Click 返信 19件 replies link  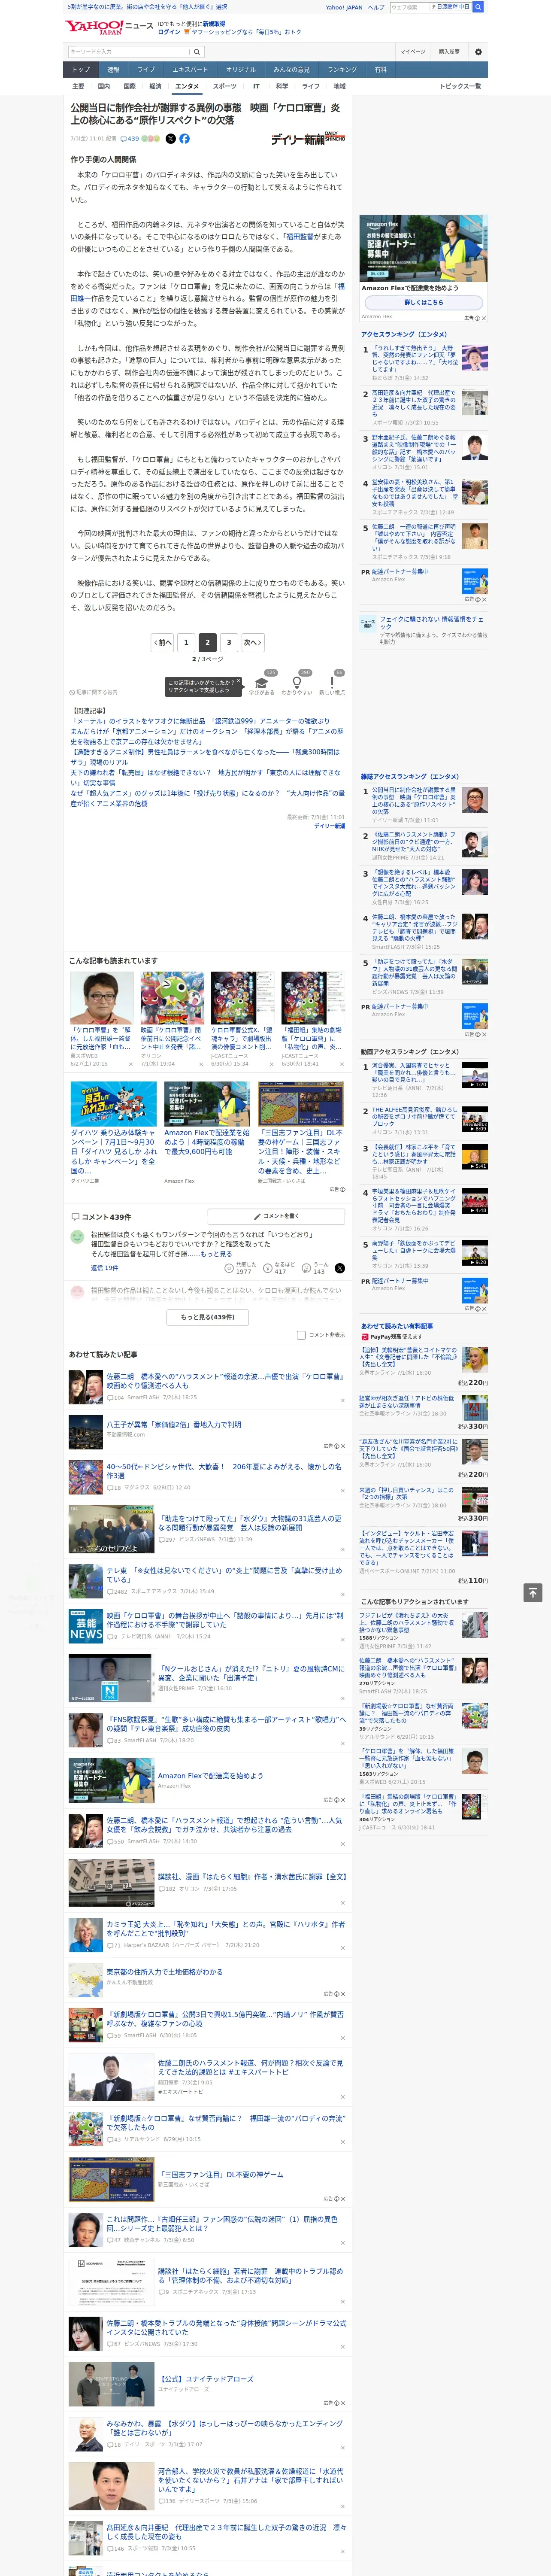click(104, 1268)
